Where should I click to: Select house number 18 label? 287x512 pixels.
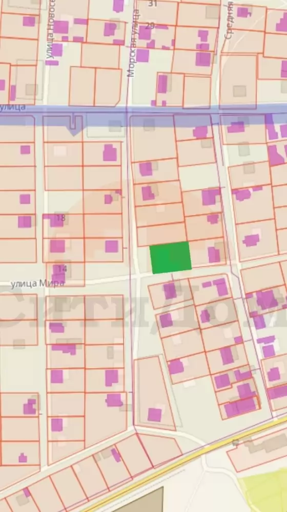coord(61,218)
